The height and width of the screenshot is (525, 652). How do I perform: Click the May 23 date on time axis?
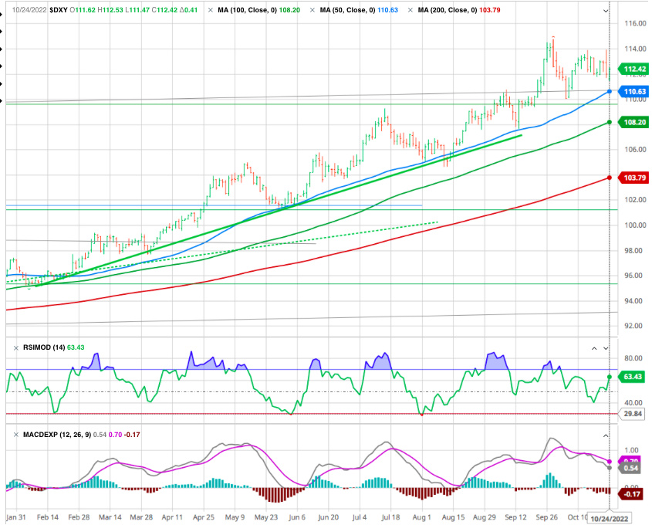266,517
